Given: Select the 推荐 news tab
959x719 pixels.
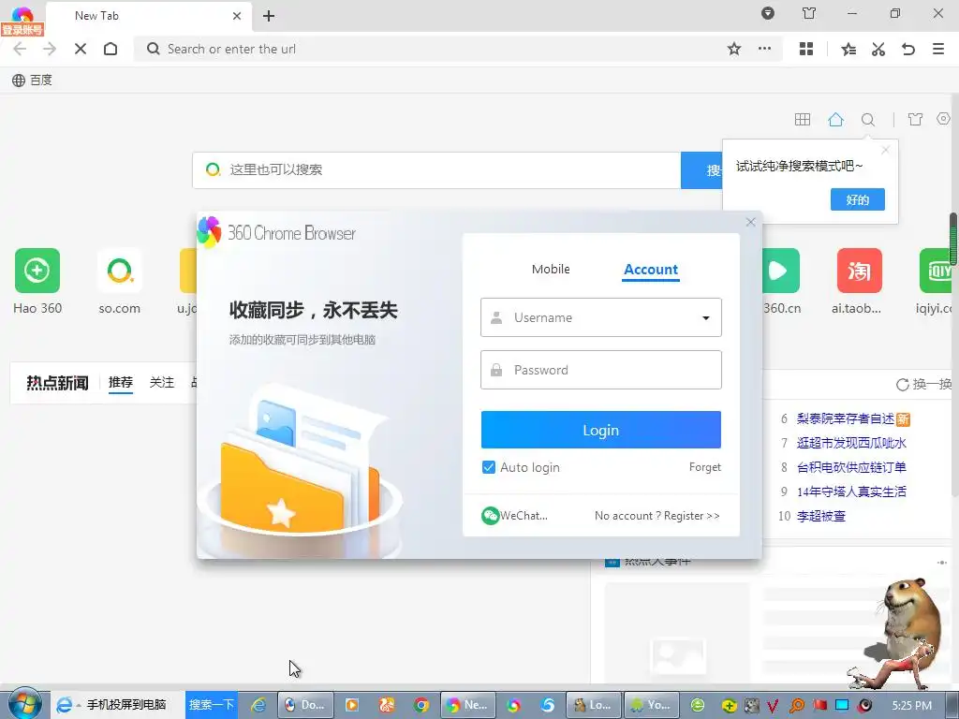Looking at the screenshot, I should (121, 383).
